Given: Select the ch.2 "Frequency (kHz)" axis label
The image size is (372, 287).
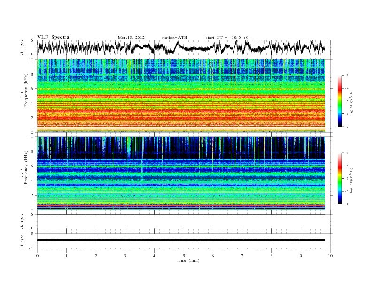Looking at the screenshot, I should coord(26,167).
